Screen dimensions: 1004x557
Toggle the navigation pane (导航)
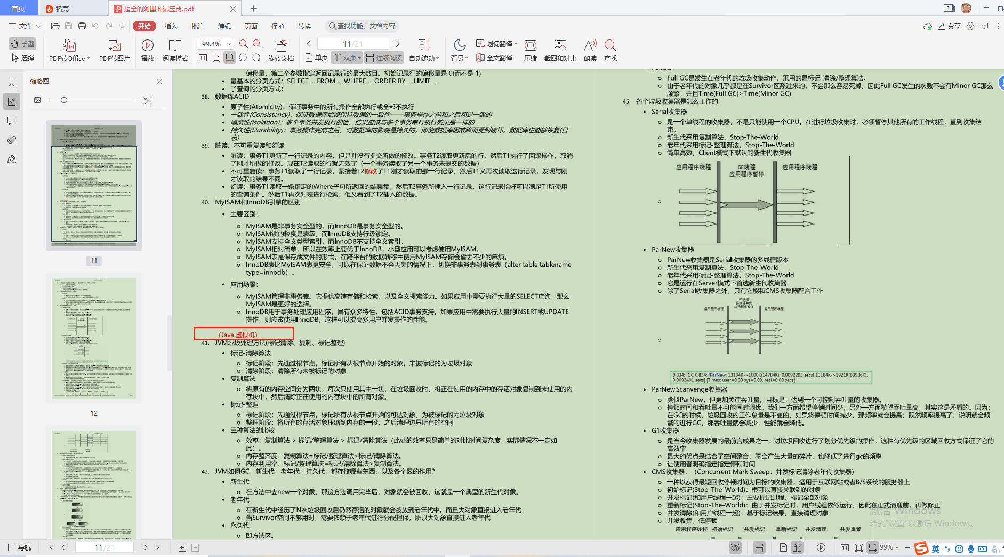[19, 547]
